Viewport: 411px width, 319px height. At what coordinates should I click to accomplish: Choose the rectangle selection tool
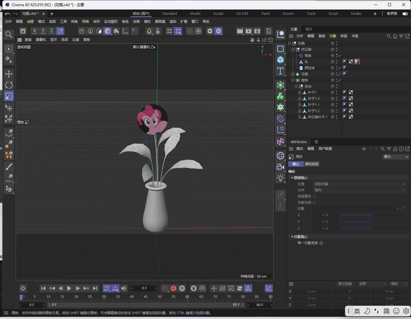click(x=9, y=49)
